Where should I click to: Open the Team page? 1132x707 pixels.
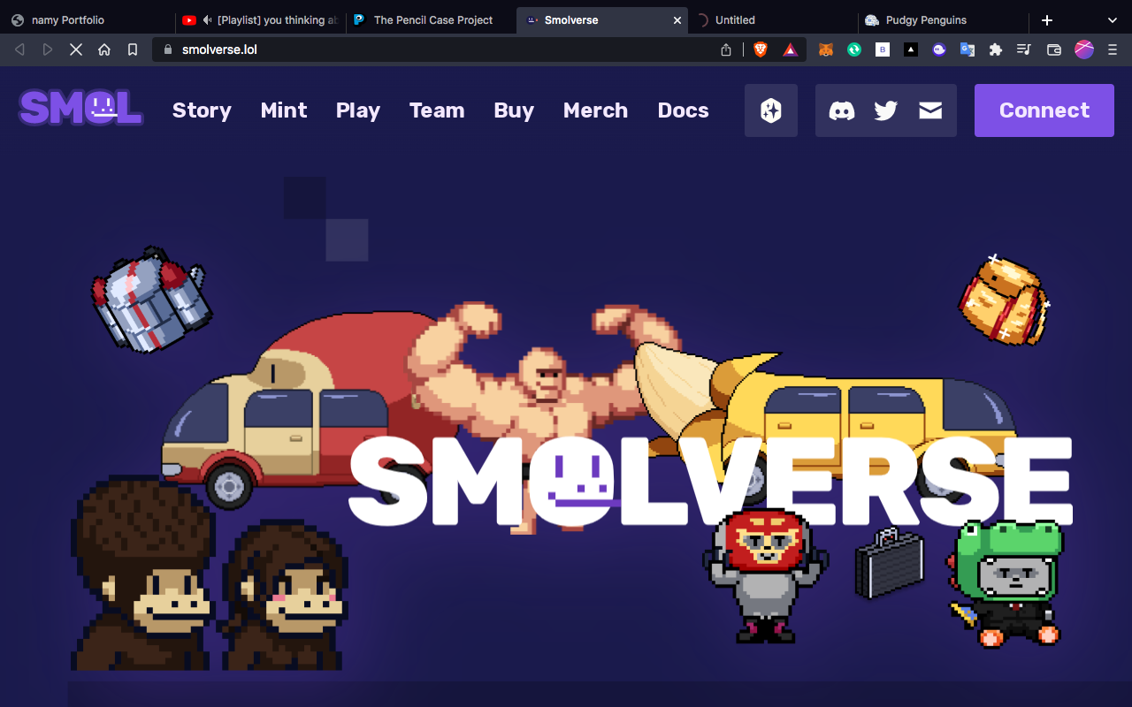(x=437, y=110)
